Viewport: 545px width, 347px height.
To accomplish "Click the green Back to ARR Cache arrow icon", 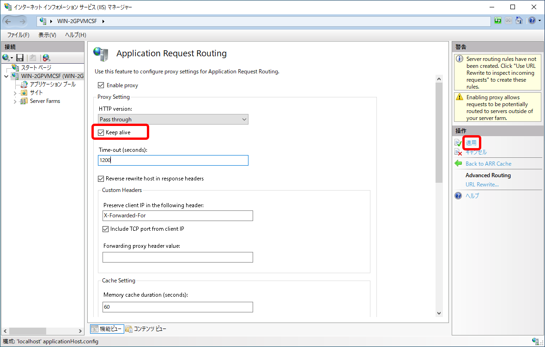I will tap(458, 164).
